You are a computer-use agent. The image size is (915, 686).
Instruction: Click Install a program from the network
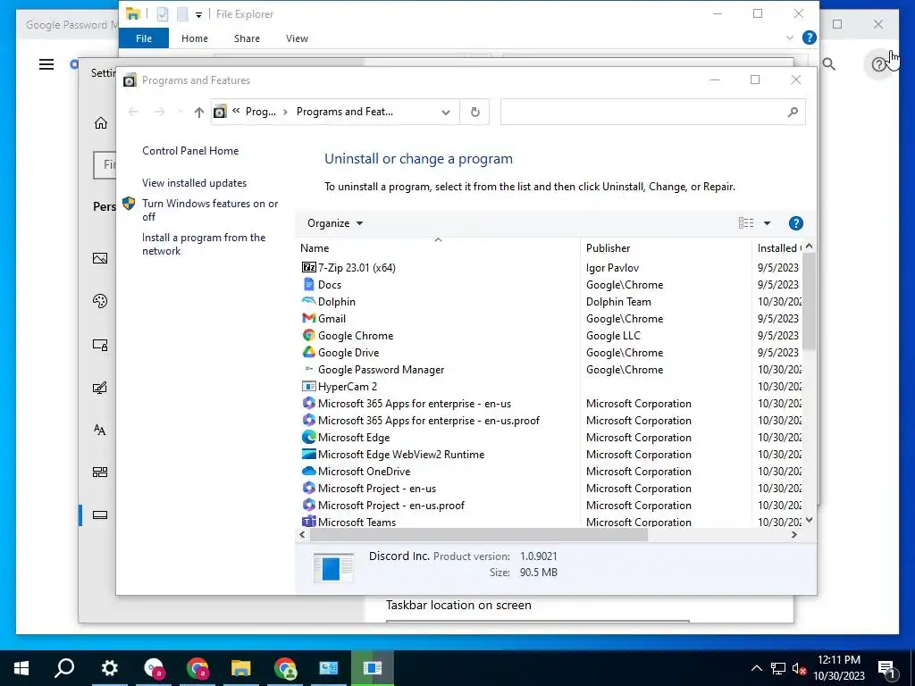pos(204,244)
